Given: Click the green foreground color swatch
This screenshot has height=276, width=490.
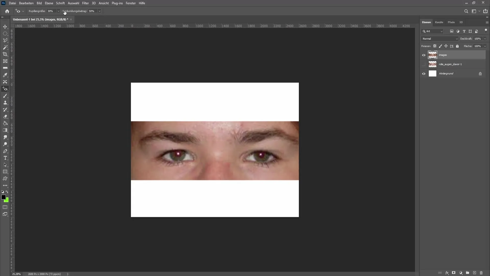Looking at the screenshot, I should coord(6,200).
